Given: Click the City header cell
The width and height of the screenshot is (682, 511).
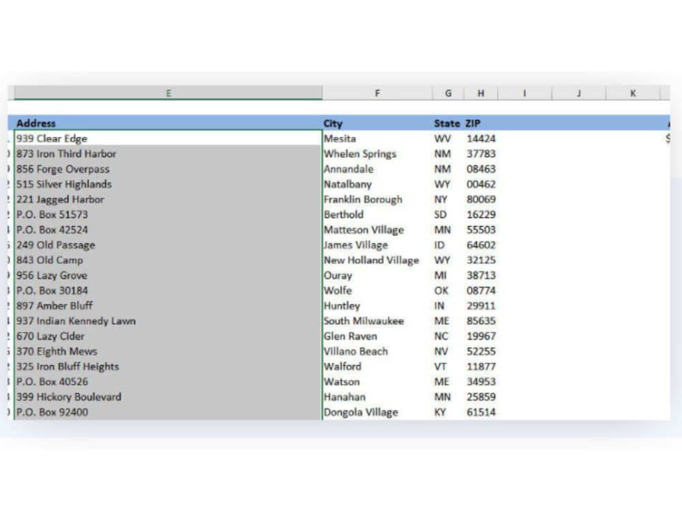Looking at the screenshot, I should point(377,123).
